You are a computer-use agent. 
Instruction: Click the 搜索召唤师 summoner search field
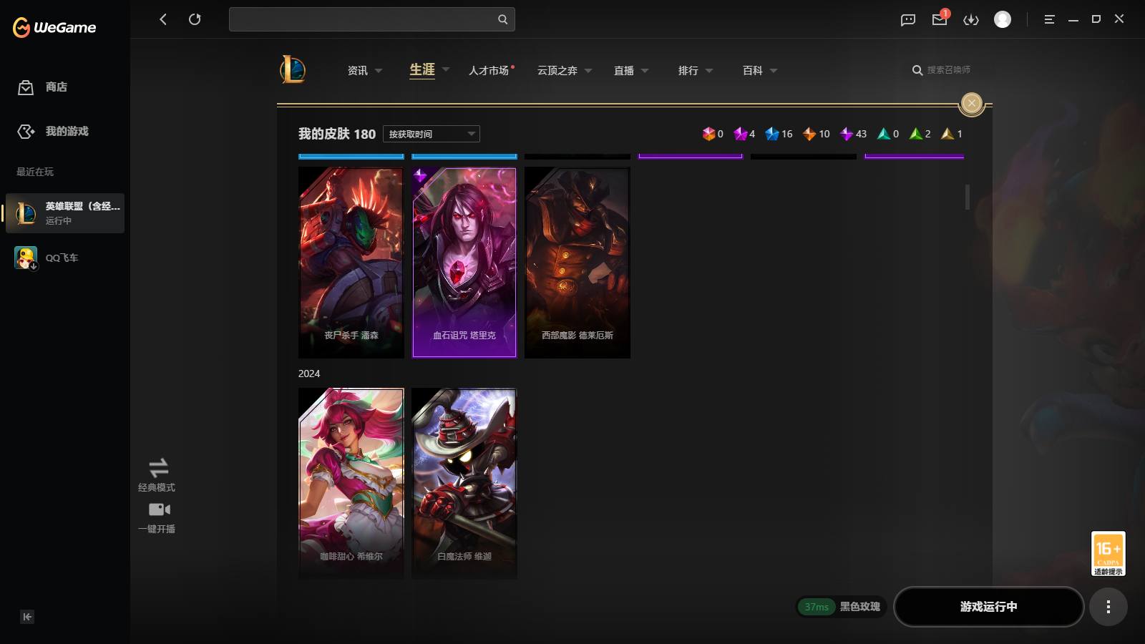[942, 70]
